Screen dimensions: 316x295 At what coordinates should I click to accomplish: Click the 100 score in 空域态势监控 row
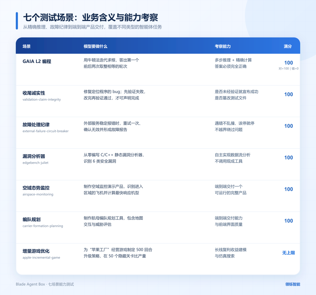pos(288,189)
